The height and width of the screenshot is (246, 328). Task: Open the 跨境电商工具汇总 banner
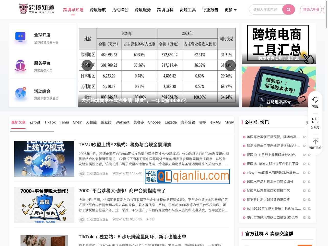click(278, 43)
